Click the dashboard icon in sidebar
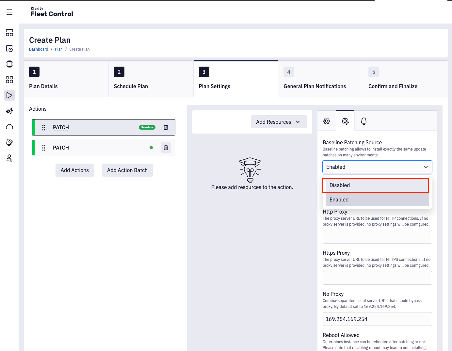 pyautogui.click(x=9, y=33)
